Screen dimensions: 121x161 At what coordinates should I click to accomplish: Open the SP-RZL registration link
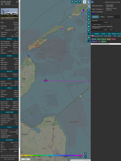pyautogui.click(x=16, y=22)
